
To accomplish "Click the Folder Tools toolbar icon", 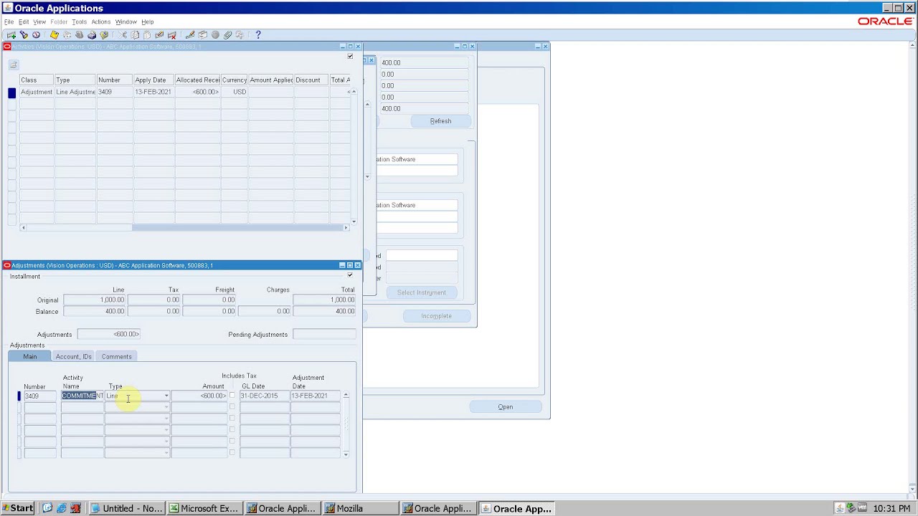I will pos(240,34).
